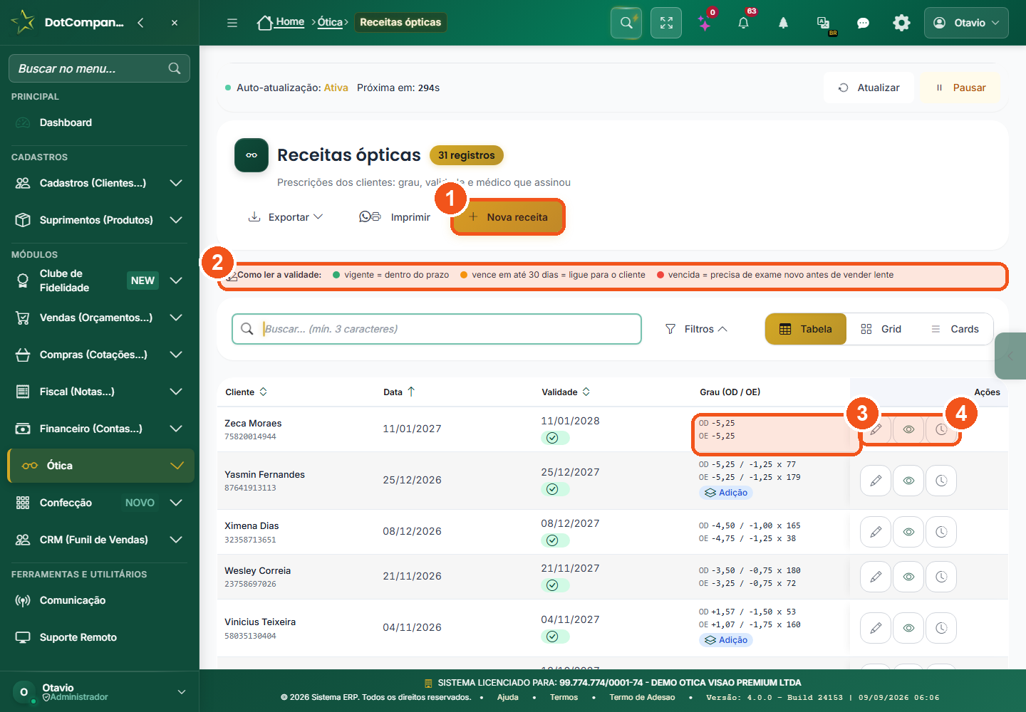Click Atualizar refresh button

pyautogui.click(x=869, y=88)
